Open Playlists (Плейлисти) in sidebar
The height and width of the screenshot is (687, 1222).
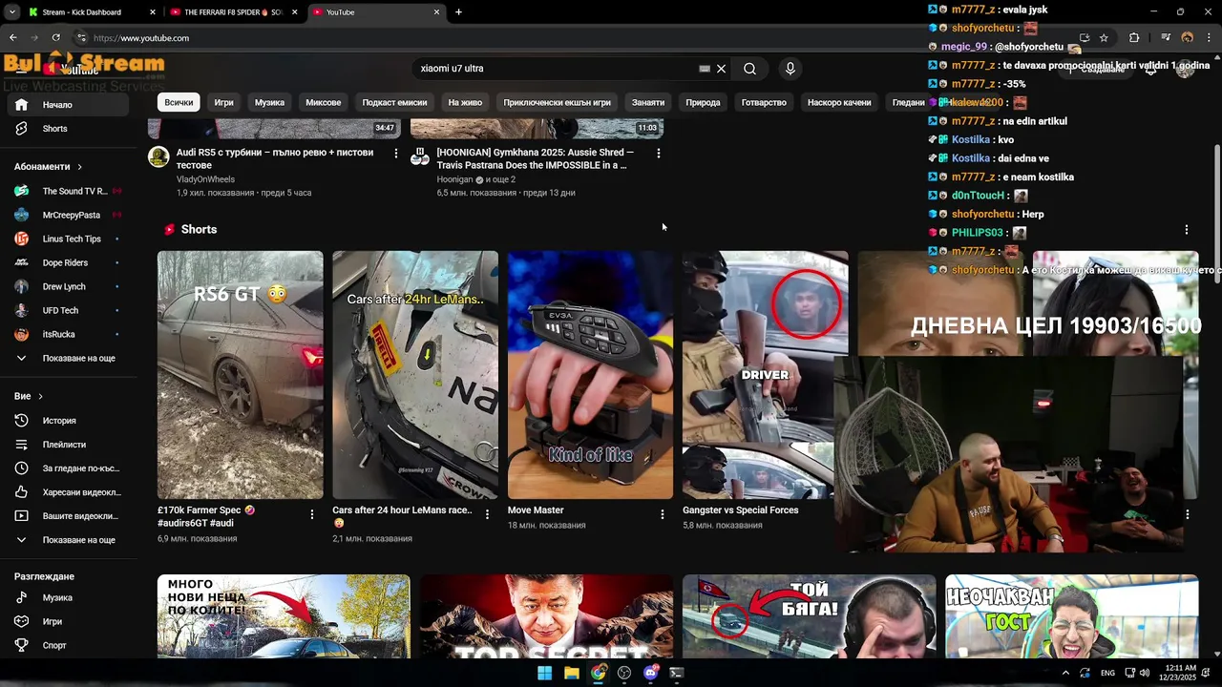pos(64,445)
